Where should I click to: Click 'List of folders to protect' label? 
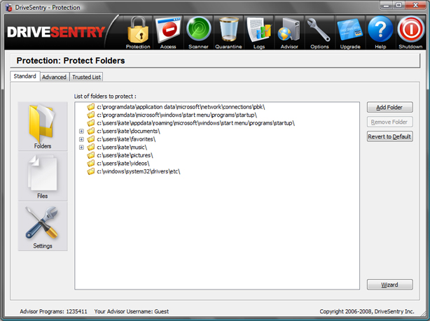[105, 97]
